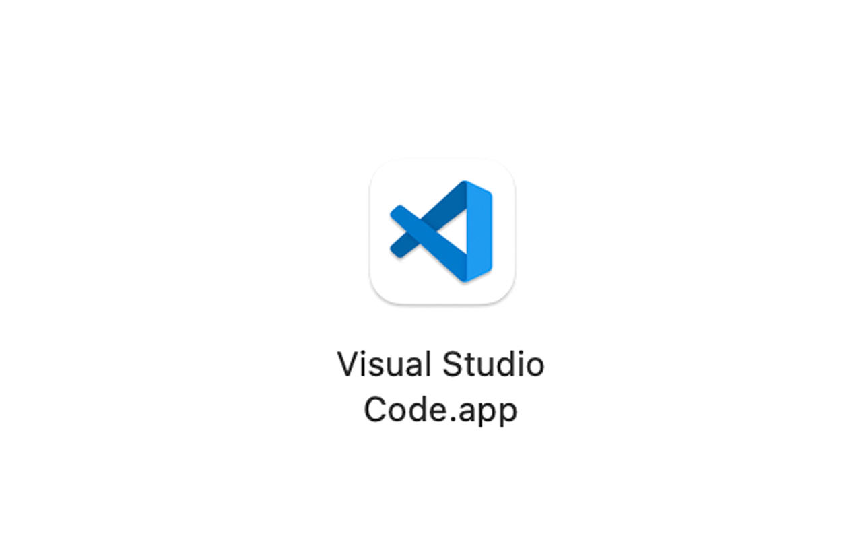Choose the VS Code application thumbnail

pos(442,231)
